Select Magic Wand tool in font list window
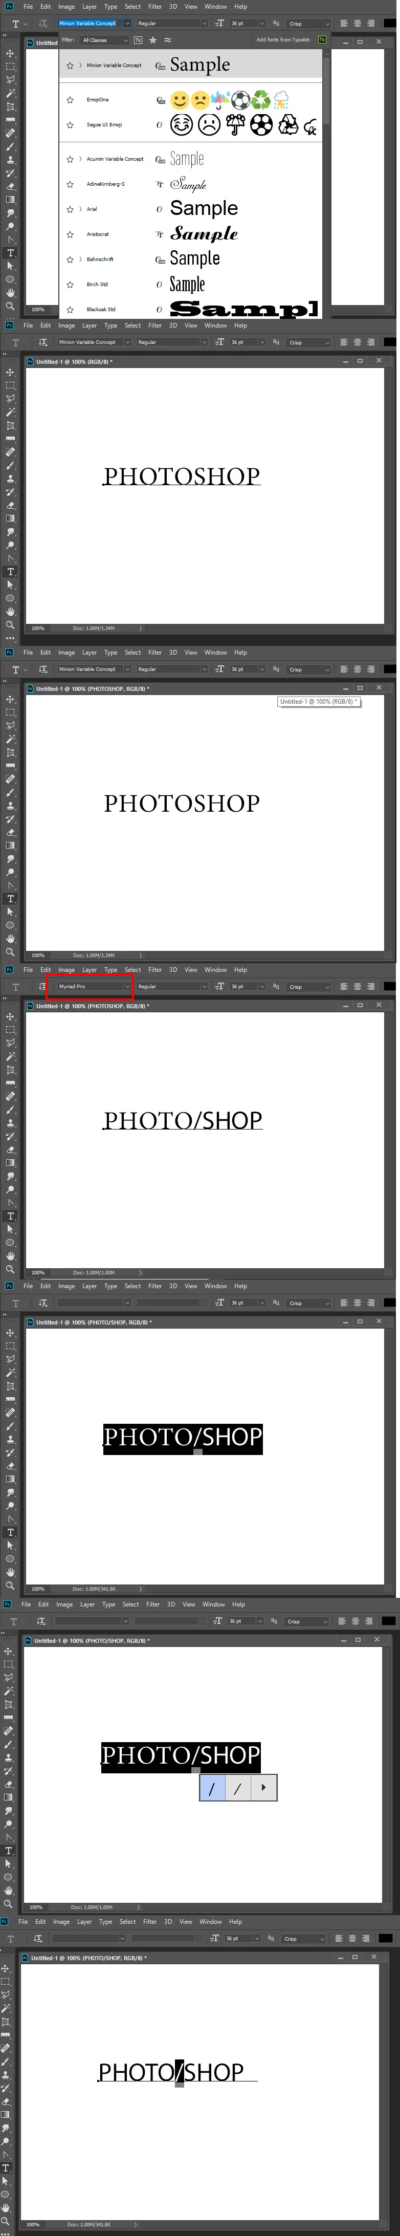This screenshot has height=2236, width=400. coord(10,93)
